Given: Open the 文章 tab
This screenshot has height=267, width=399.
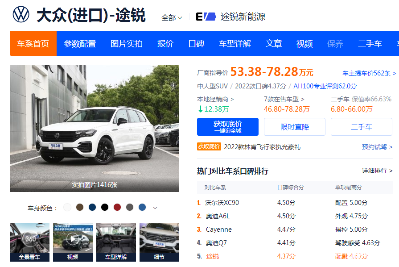Looking at the screenshot, I should 274,44.
